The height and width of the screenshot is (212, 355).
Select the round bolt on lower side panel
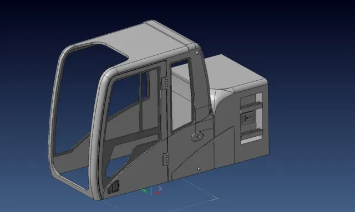point(199,169)
